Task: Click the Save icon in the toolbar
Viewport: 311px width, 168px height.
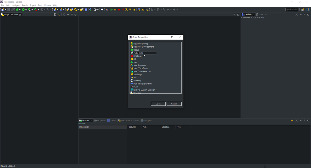Action: 8,9
